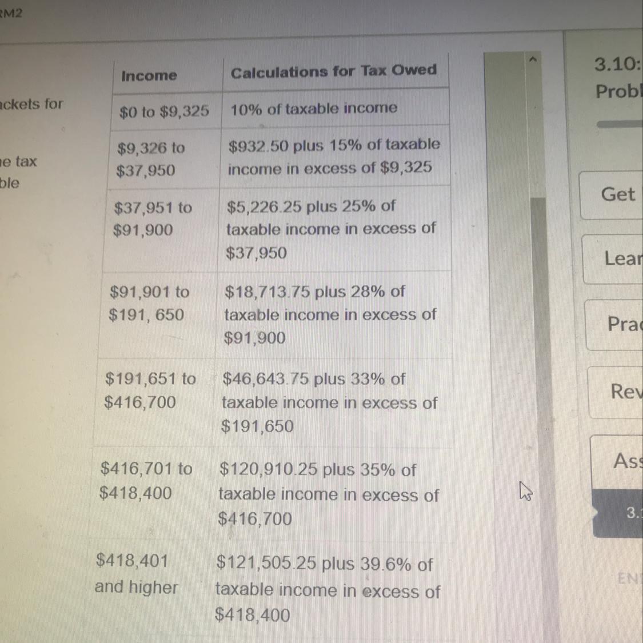The width and height of the screenshot is (643, 643).
Task: Click the Calculations for Tax Owed header
Action: tap(334, 71)
